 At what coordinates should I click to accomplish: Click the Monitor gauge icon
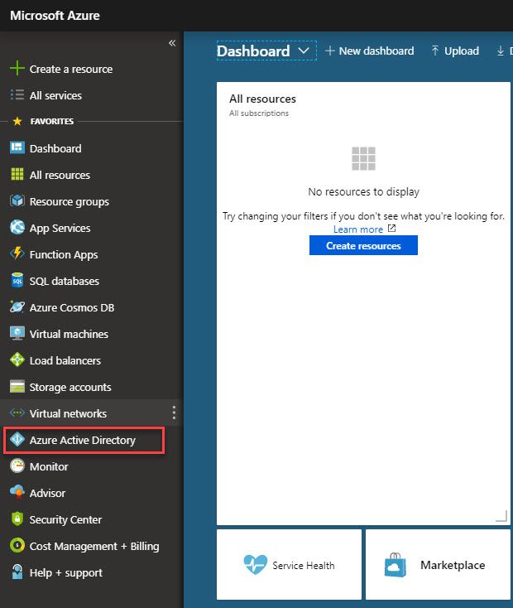pos(17,466)
